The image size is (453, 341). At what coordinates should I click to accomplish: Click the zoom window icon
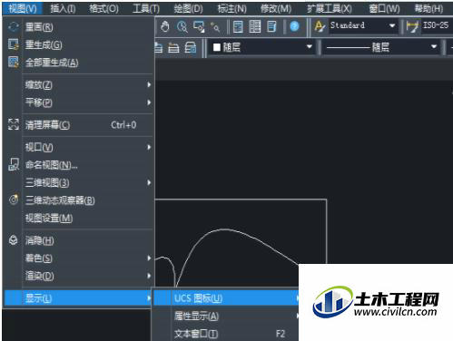tap(199, 26)
